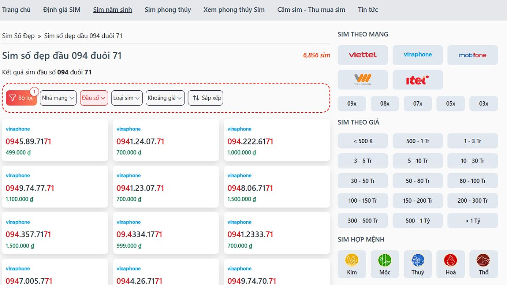The height and width of the screenshot is (285, 507).
Task: Select the Thuỷ element icon
Action: [418, 264]
